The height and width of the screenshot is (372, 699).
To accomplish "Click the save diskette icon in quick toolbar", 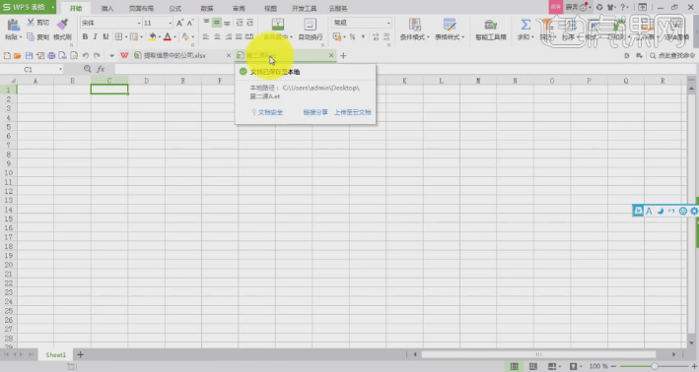I will [x=29, y=56].
